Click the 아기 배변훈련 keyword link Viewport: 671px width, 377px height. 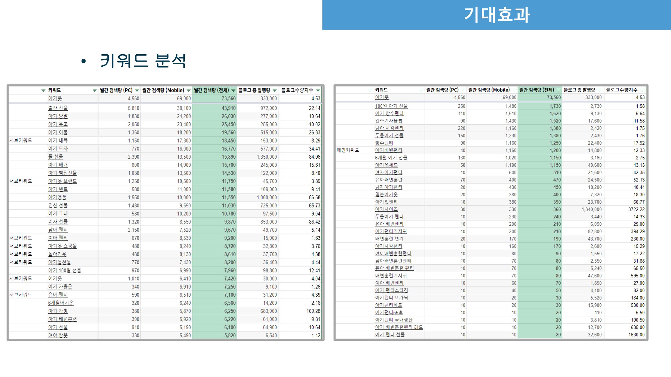(62, 319)
